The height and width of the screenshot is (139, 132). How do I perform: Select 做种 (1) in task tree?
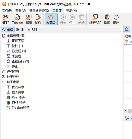17,46
